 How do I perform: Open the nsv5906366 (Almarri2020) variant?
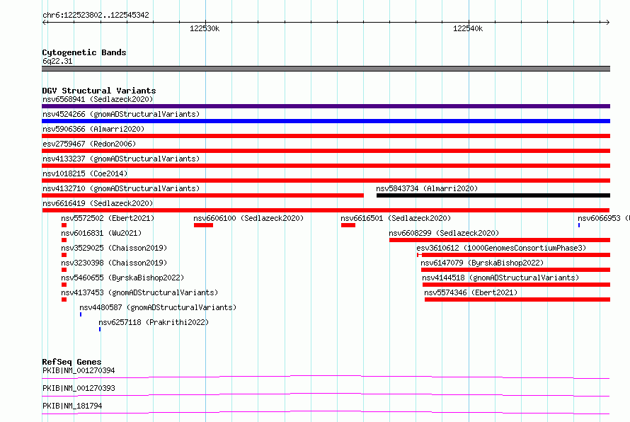[x=93, y=129]
